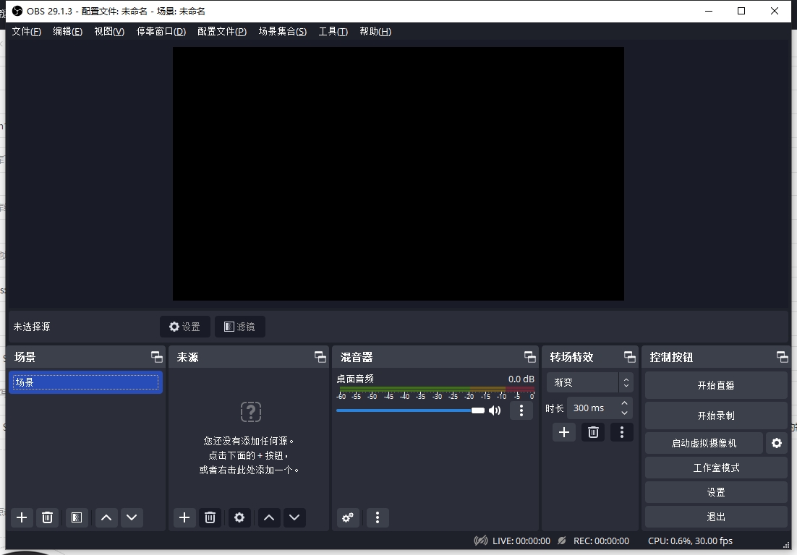Click the 0.0 dB volume readout
The image size is (797, 555).
point(521,379)
